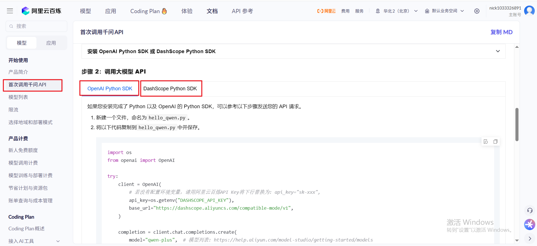Image resolution: width=537 pixels, height=246 pixels.
Task: Open Coding Plan 概述 sidebar page
Action: [x=27, y=229]
